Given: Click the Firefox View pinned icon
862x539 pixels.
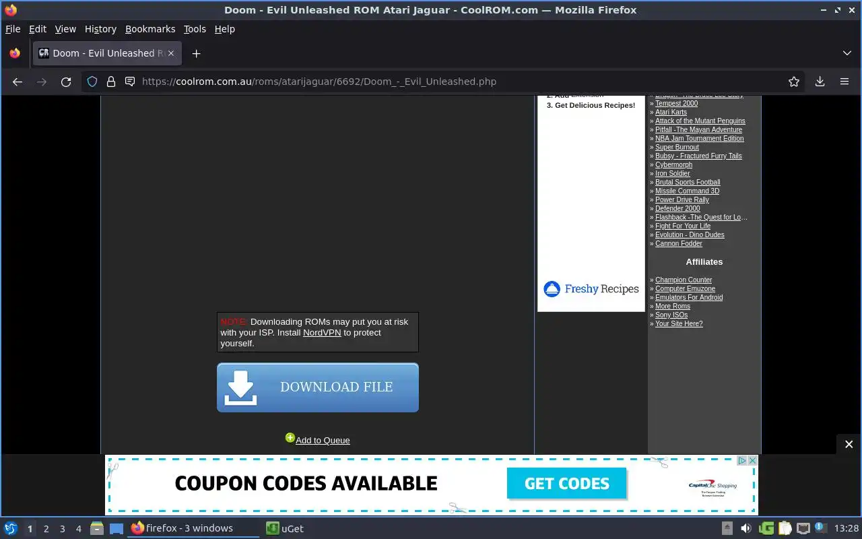Looking at the screenshot, I should 15,53.
